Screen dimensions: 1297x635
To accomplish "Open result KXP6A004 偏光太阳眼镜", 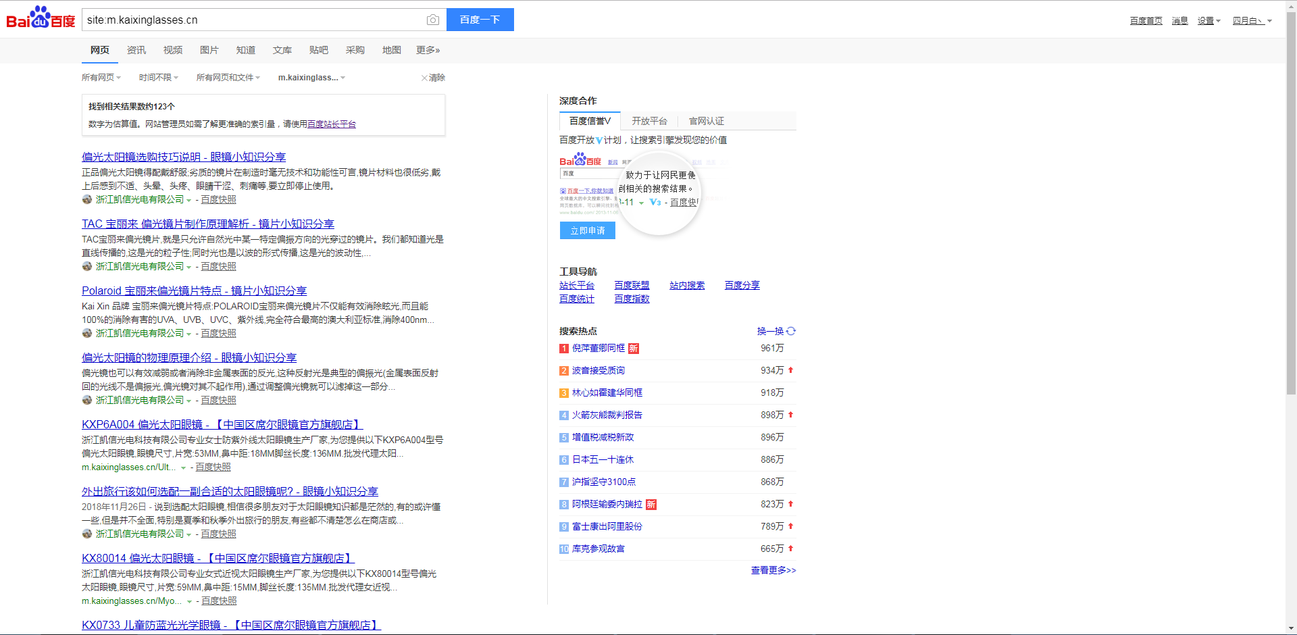I will pos(222,424).
